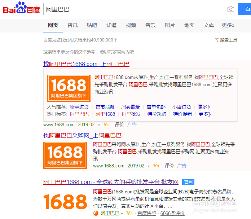
Task: Click 阿里1688 hot tag link
Action: (x=105, y=114)
